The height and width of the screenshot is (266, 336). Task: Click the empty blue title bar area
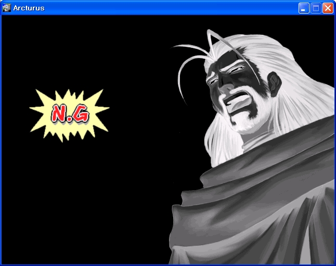172,8
